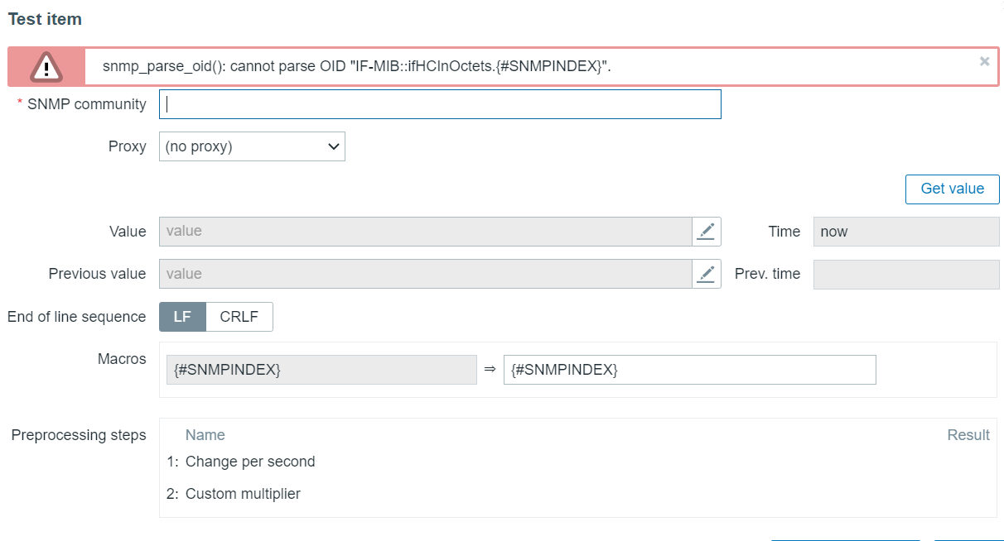Switch end of line sequence to CRLF
This screenshot has width=1004, height=541.
click(x=239, y=317)
